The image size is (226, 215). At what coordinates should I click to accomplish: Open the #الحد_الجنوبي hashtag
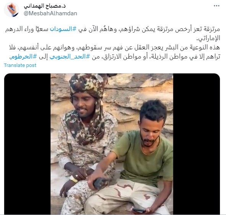click(70, 57)
